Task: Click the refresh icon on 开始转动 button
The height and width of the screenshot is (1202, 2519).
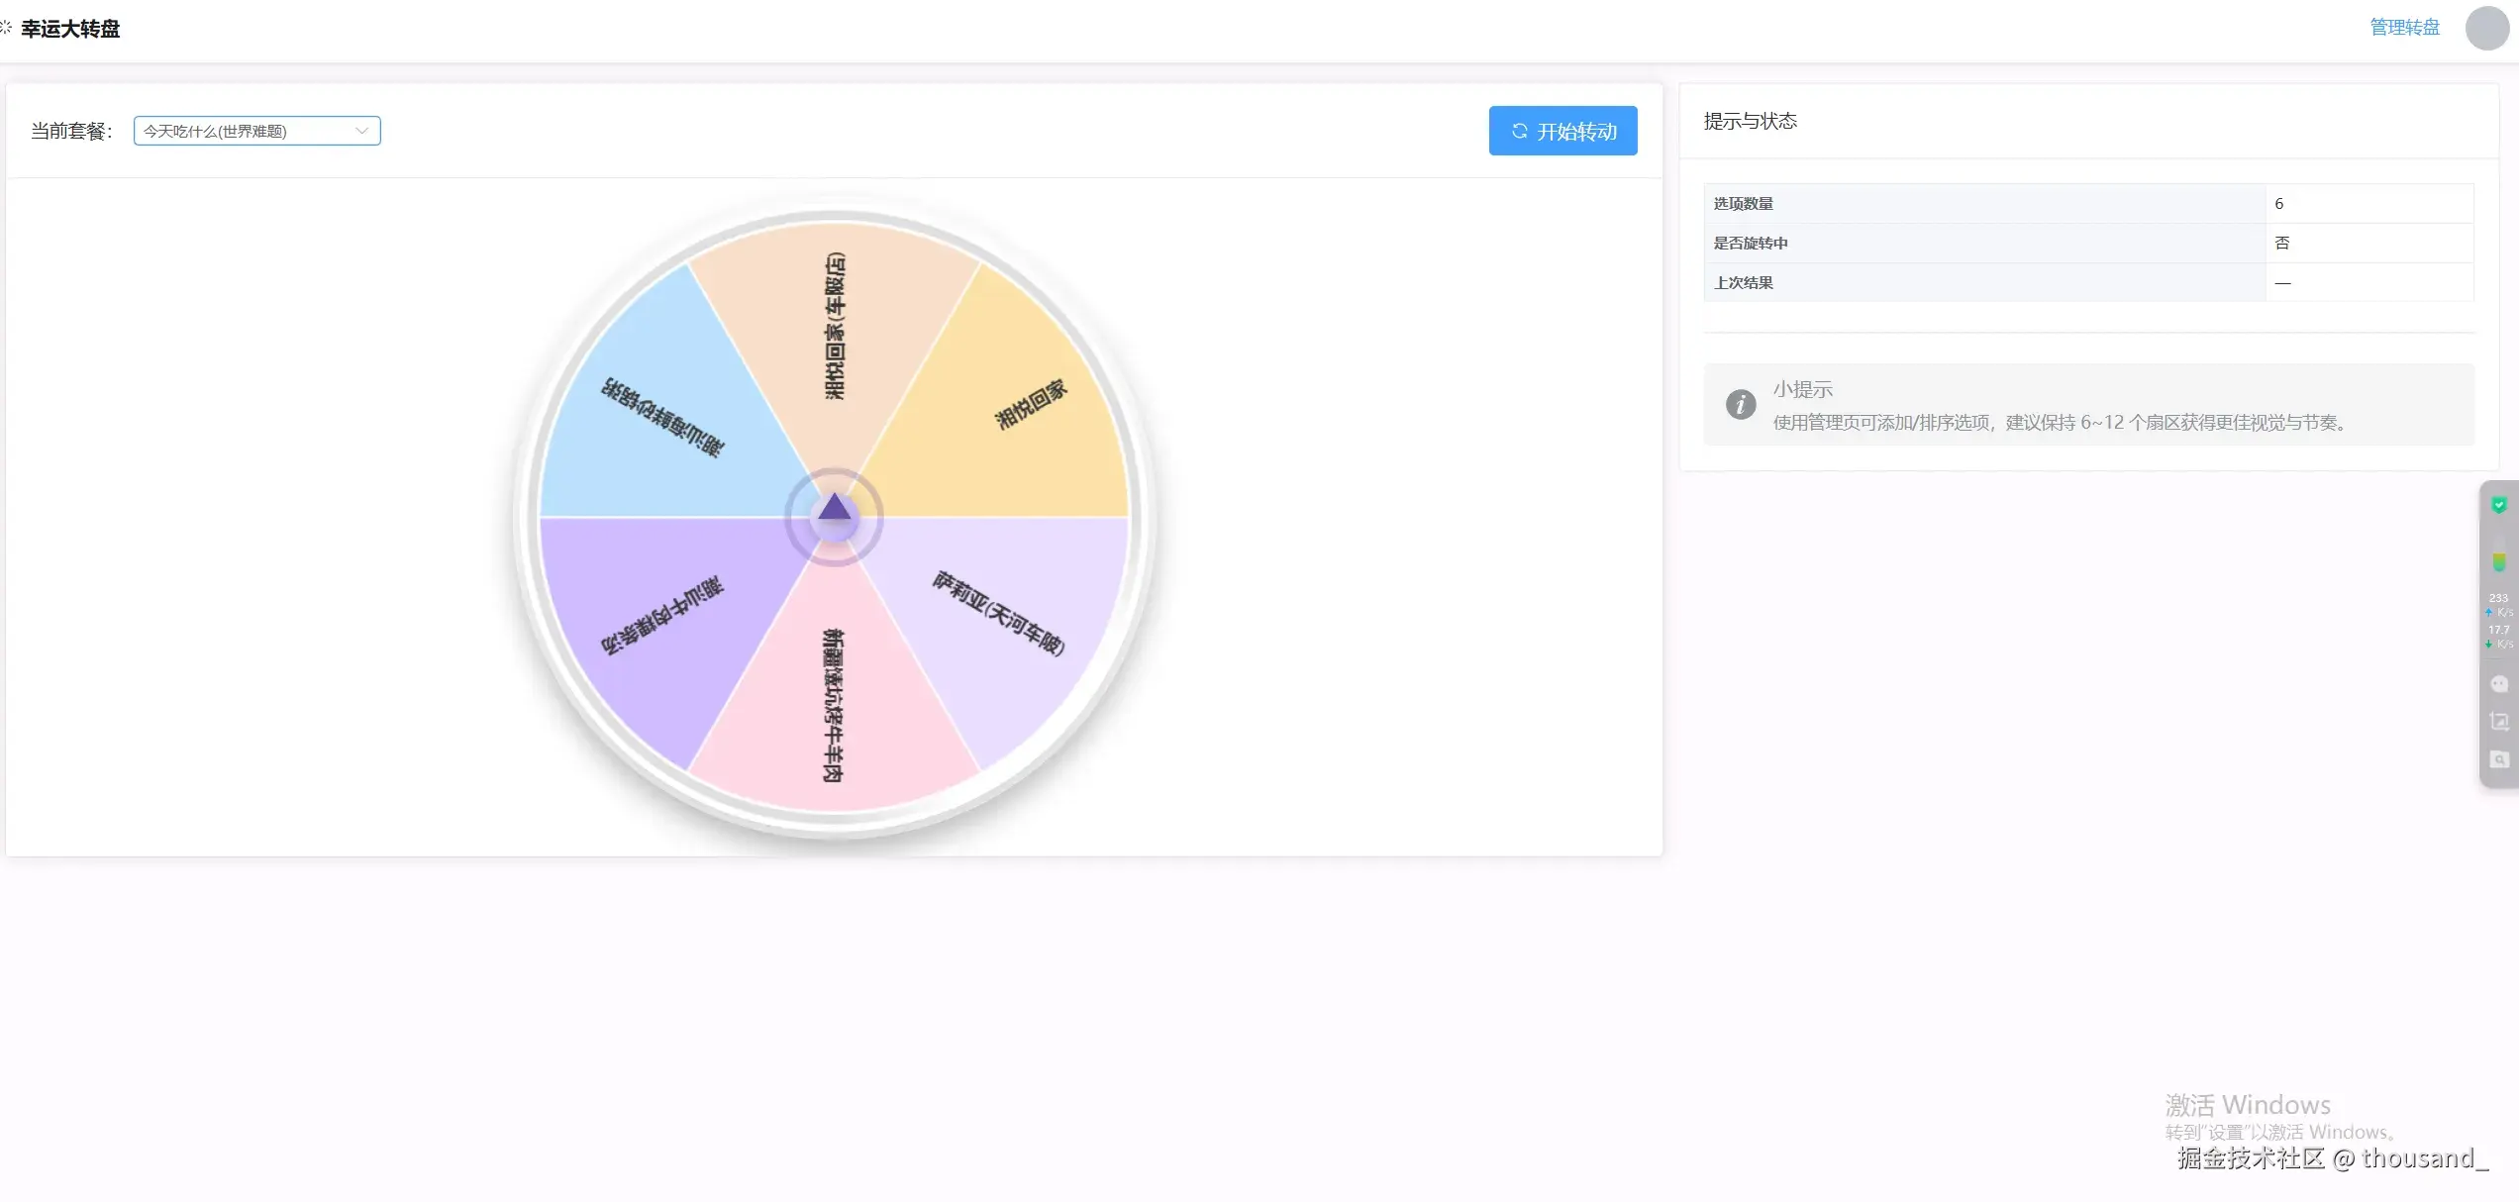Action: [x=1519, y=131]
